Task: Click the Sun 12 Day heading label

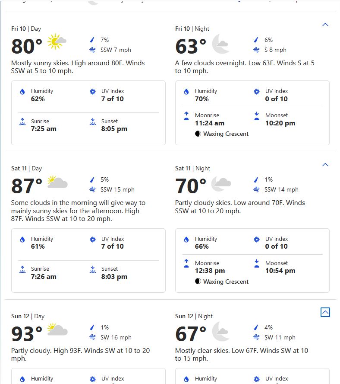Action: [28, 316]
